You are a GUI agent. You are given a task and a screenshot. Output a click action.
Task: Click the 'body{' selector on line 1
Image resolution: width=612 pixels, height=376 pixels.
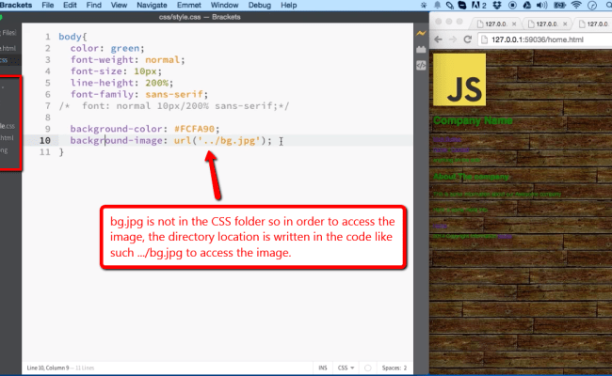point(72,37)
